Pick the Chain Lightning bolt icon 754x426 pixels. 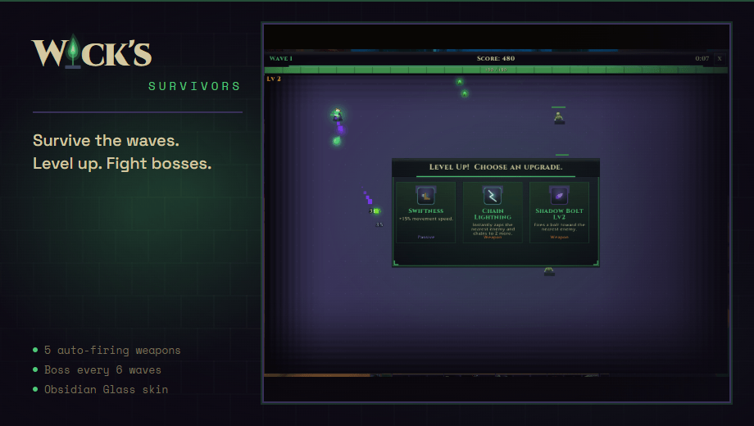(493, 196)
